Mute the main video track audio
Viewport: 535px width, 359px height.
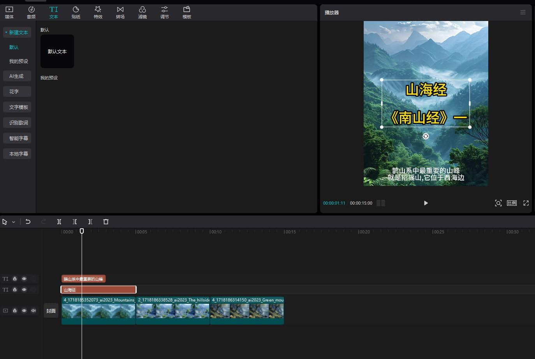[x=33, y=311]
